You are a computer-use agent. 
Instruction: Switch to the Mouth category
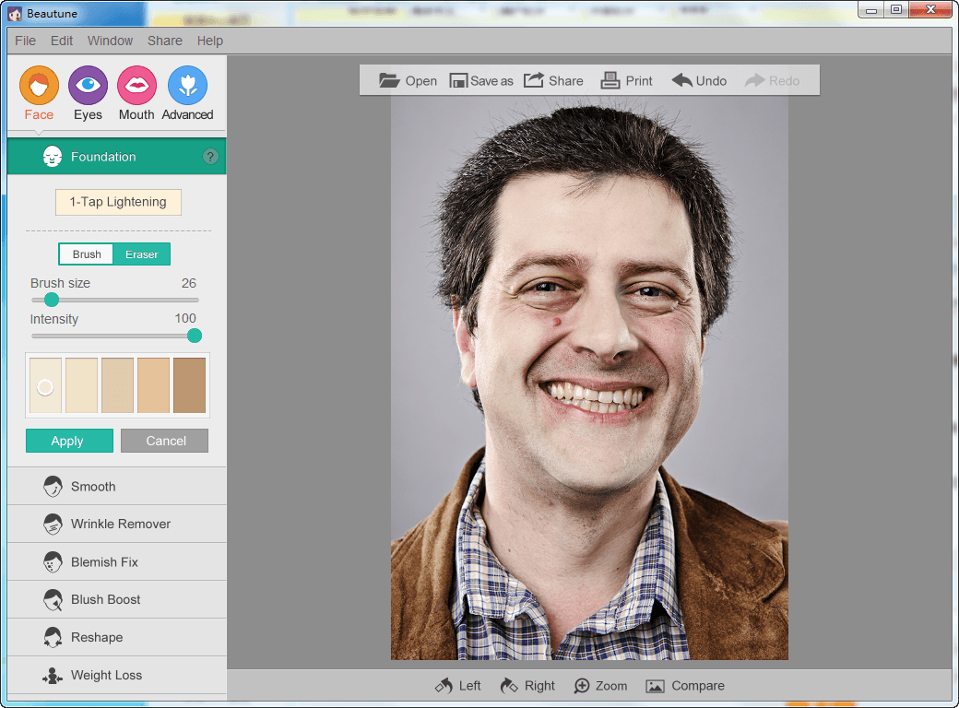pos(137,86)
